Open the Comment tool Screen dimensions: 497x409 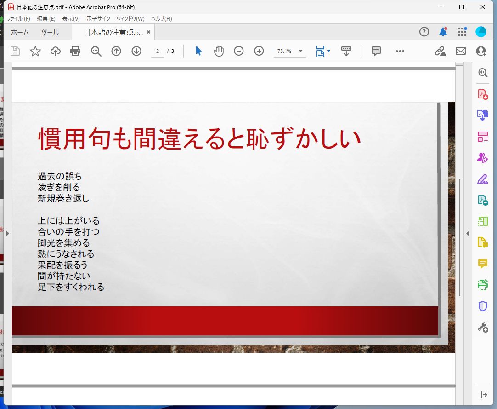482,264
